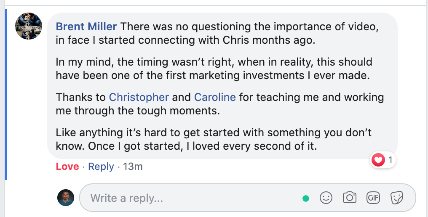Open the emoji picker in reply box
Screen dimensions: 428x217
click(326, 198)
